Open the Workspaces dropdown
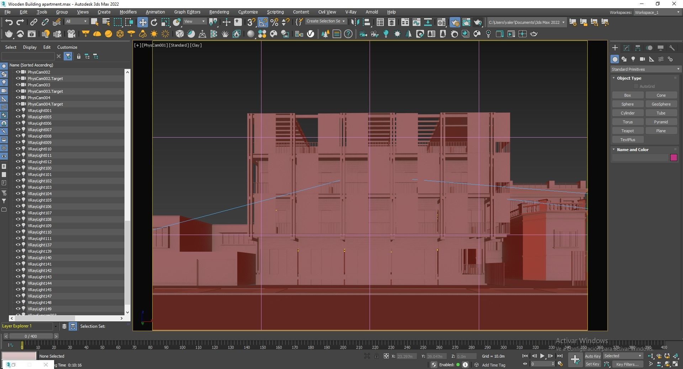The image size is (683, 369). coord(657,12)
